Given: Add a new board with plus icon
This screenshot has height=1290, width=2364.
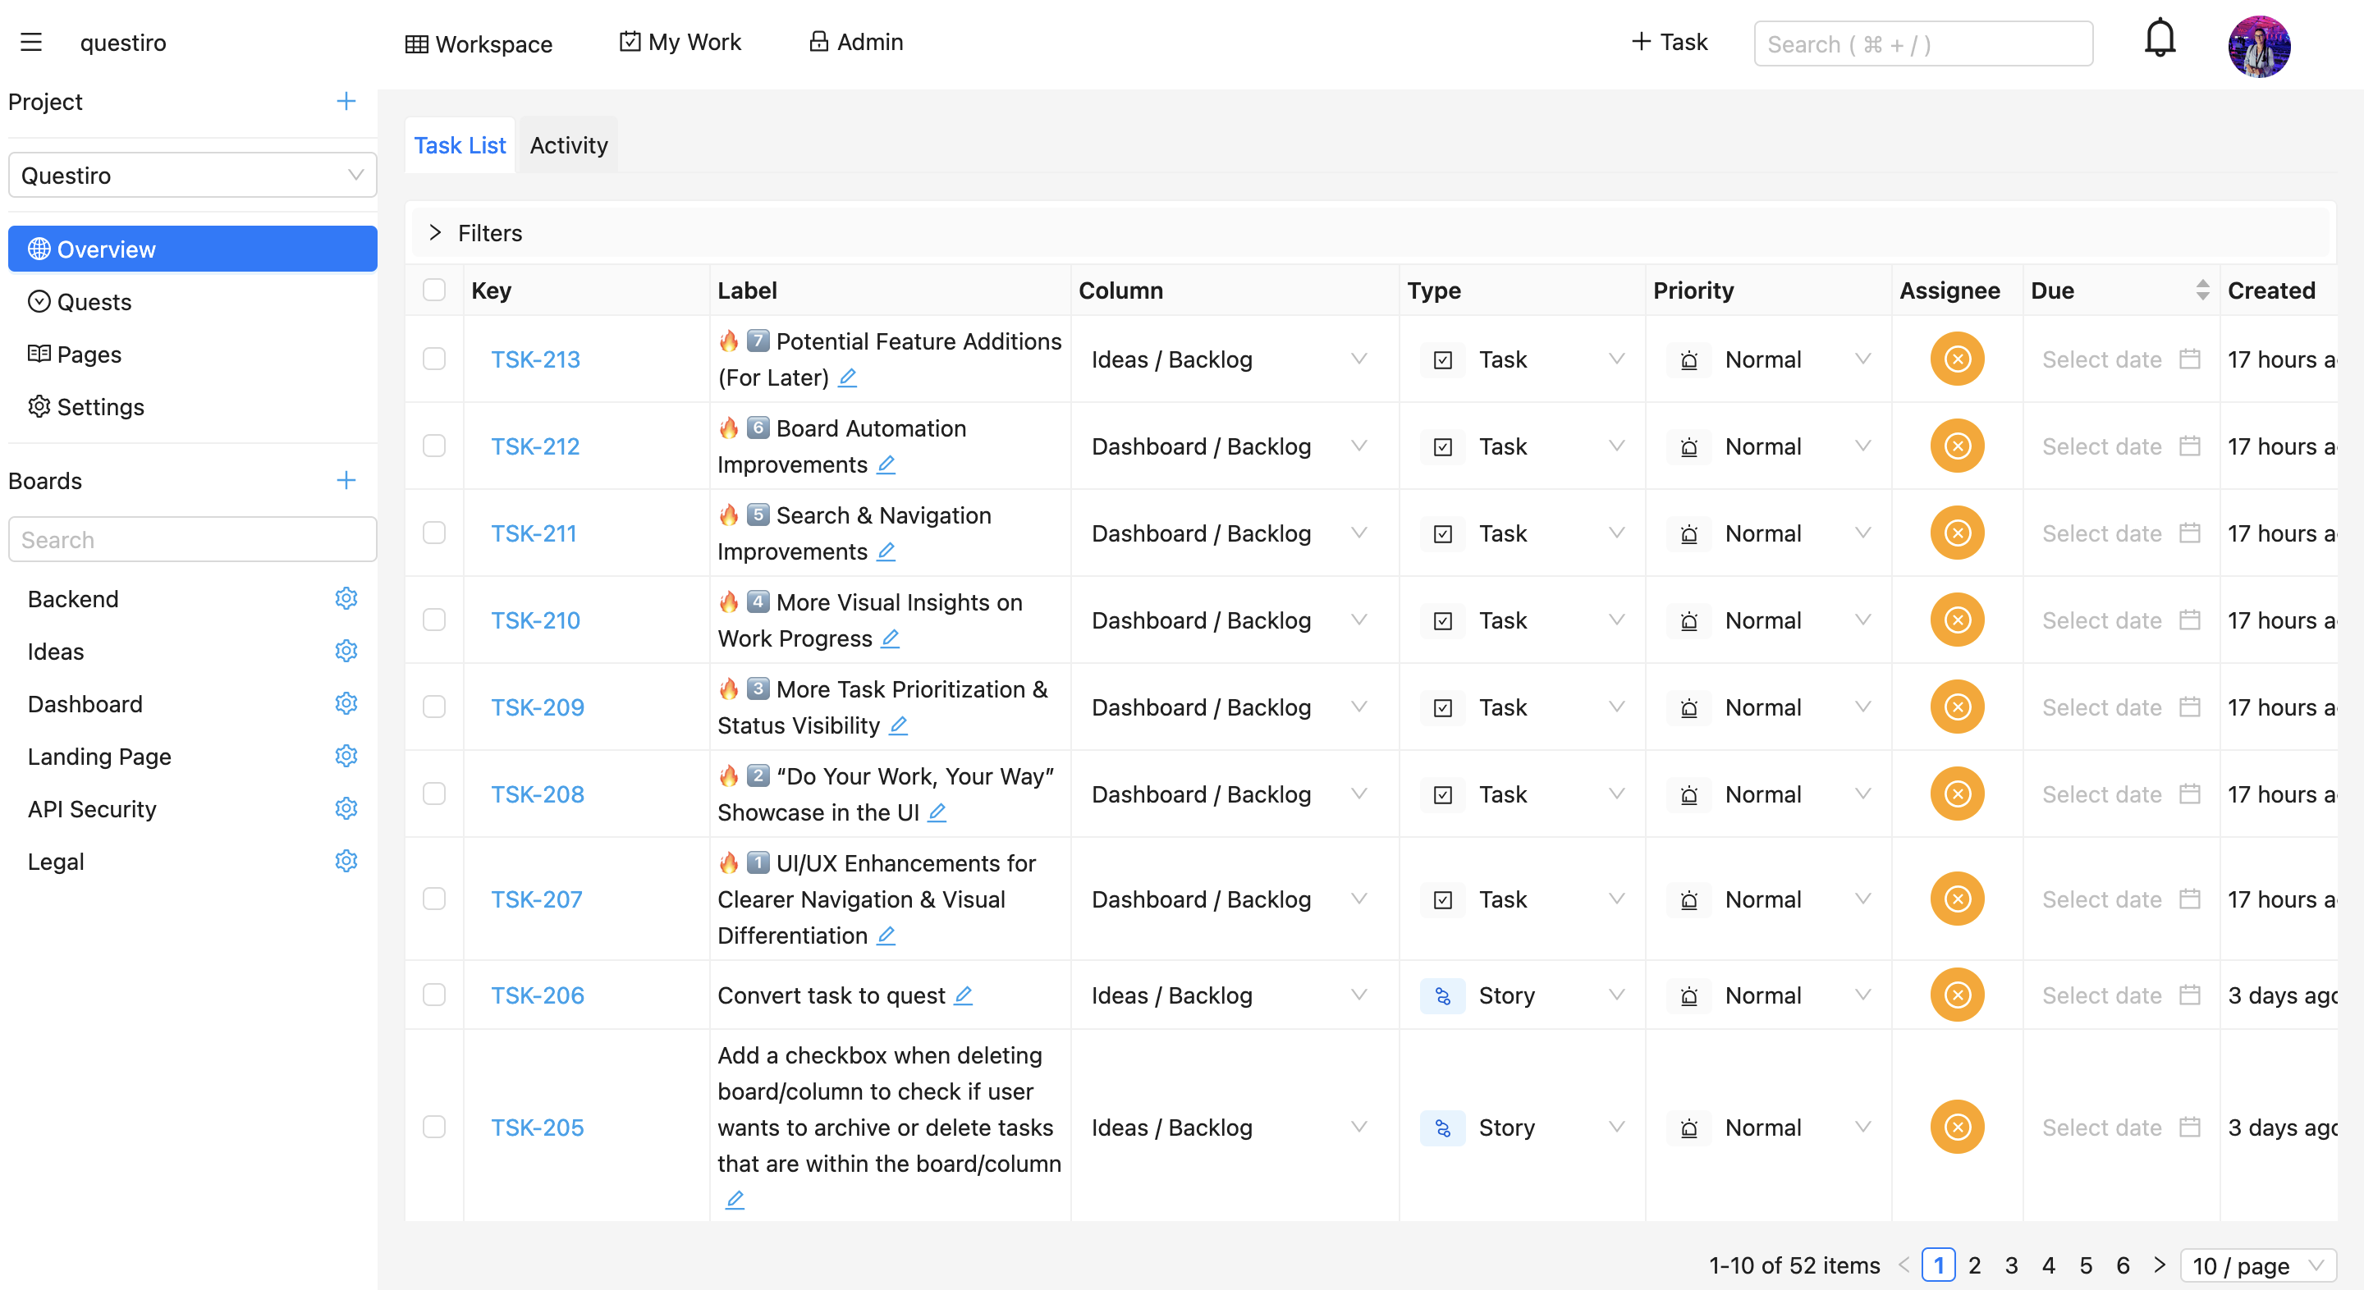Looking at the screenshot, I should click(x=346, y=480).
